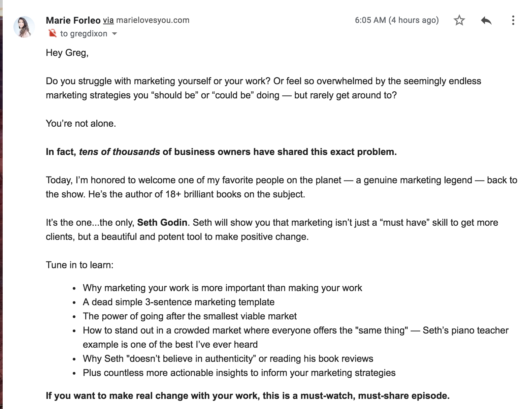Image resolution: width=522 pixels, height=409 pixels.
Task: Star this email from Marie Forleo
Action: tap(459, 21)
